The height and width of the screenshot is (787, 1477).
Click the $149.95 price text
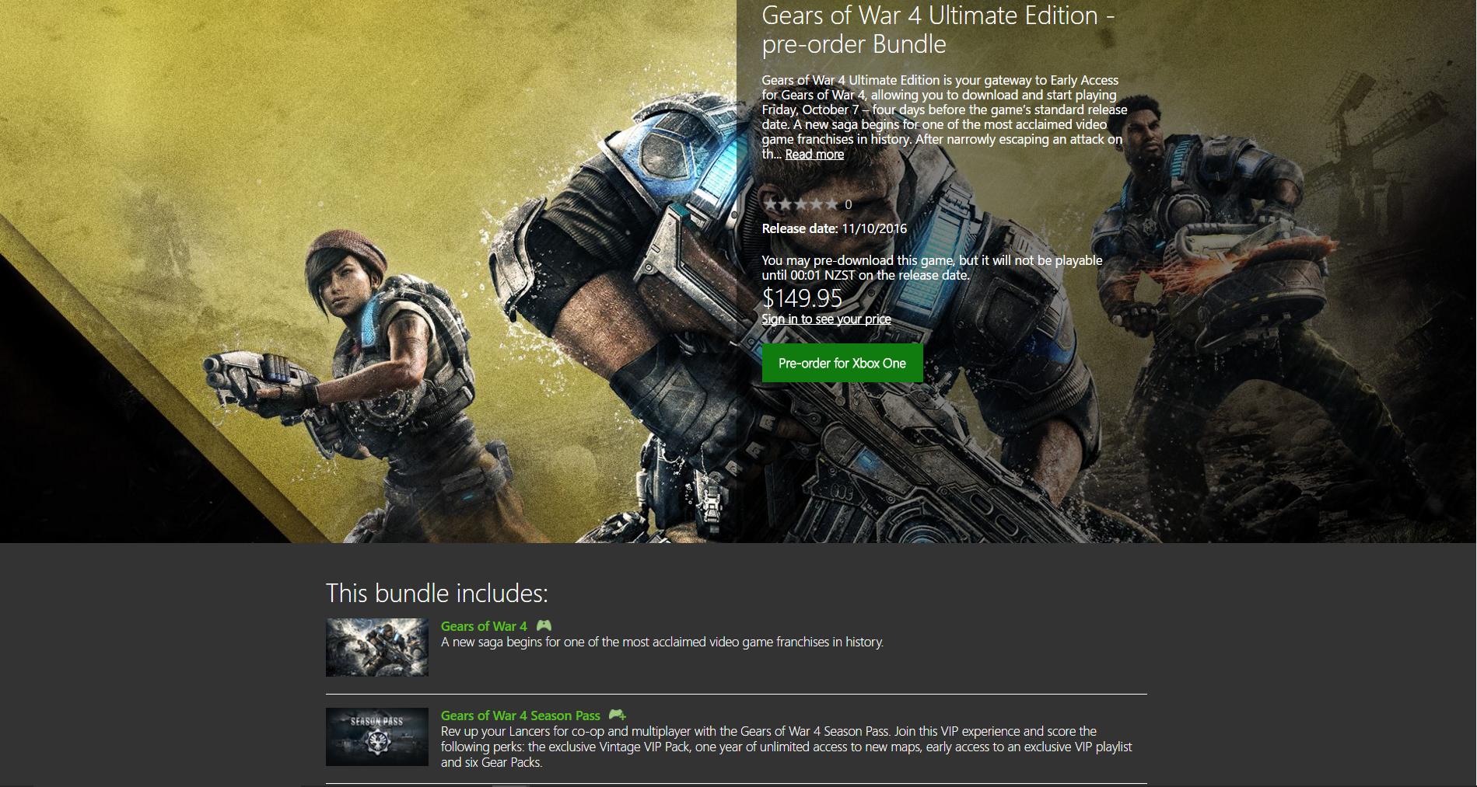(802, 298)
